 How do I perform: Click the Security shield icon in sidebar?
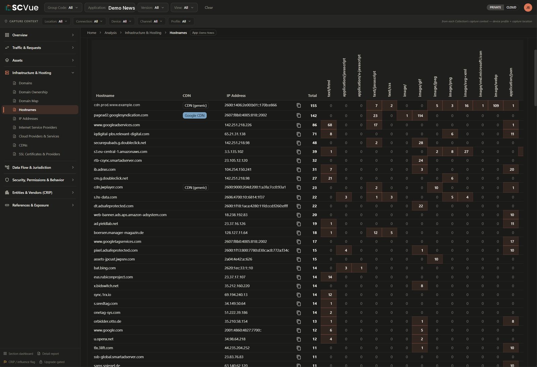[x=7, y=180]
